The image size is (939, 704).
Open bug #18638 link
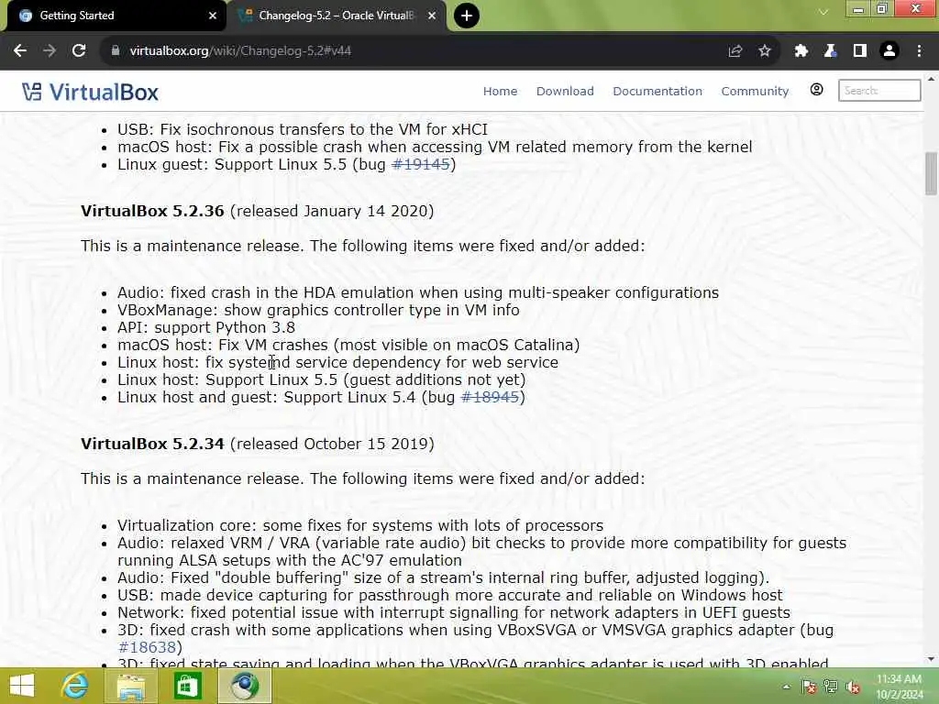[147, 648]
